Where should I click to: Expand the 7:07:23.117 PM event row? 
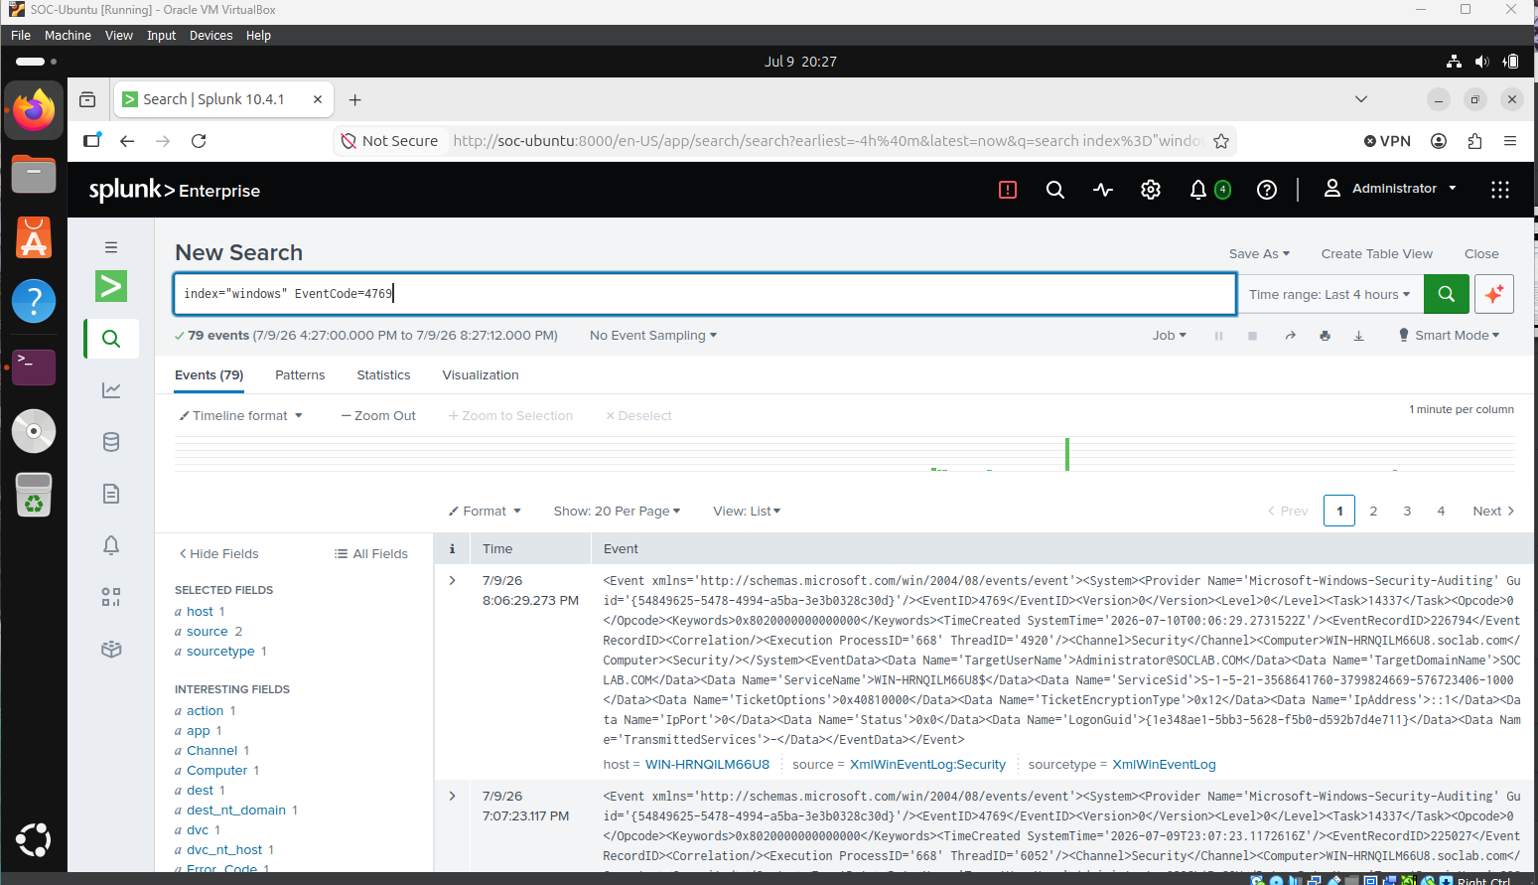(453, 797)
